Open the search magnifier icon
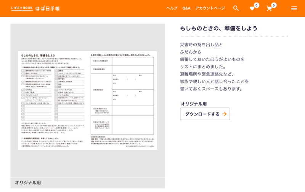The height and width of the screenshot is (192, 305). point(236,8)
